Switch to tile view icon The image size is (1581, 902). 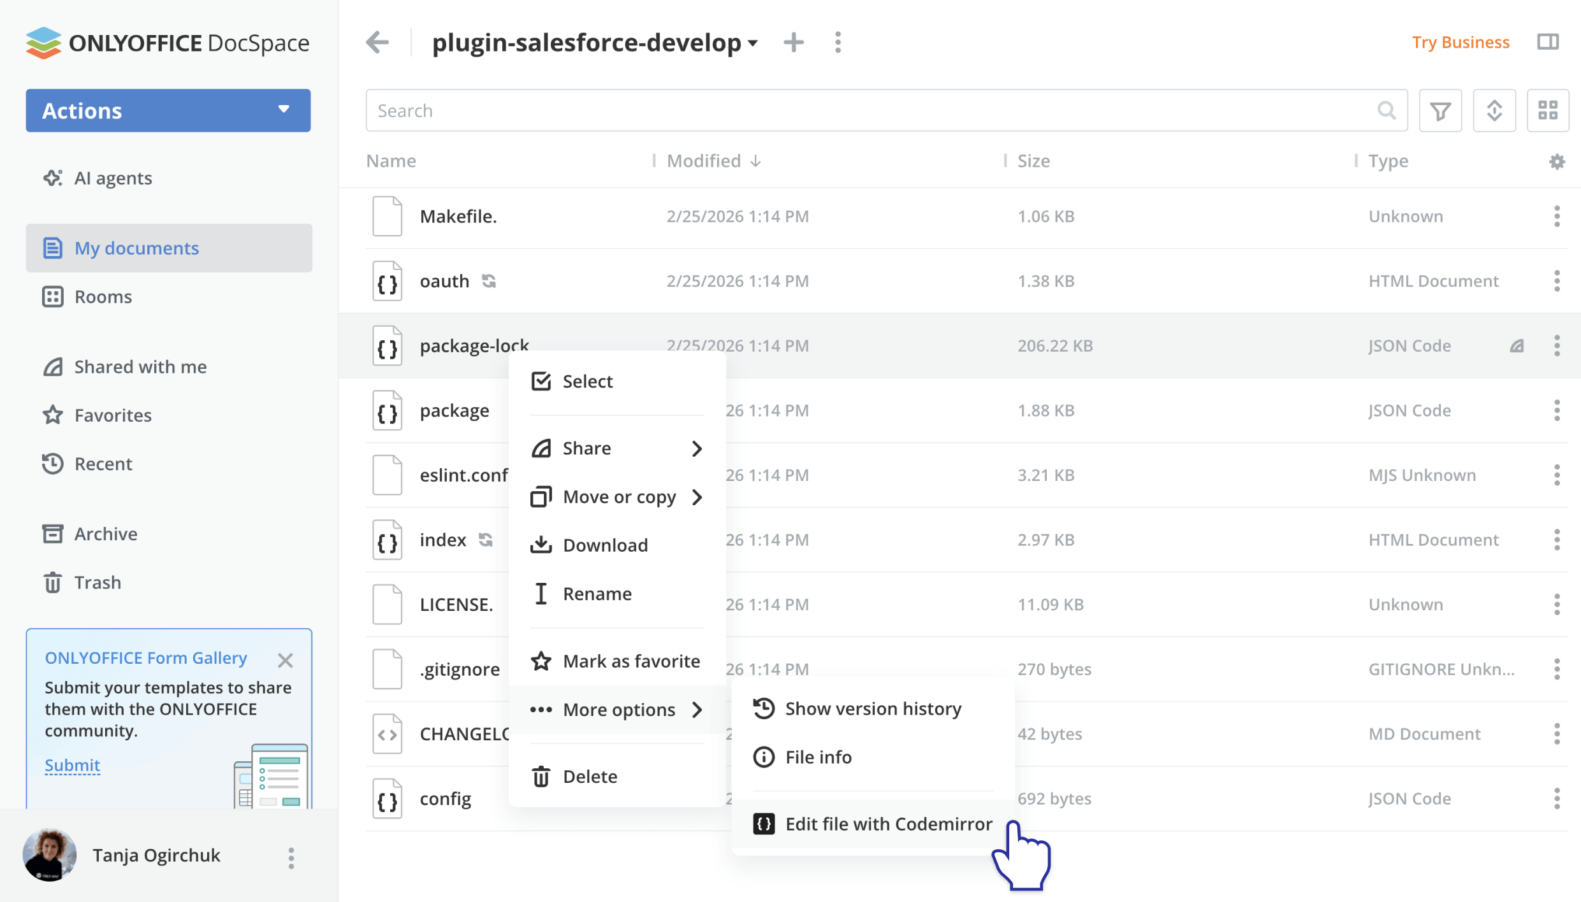pos(1548,111)
